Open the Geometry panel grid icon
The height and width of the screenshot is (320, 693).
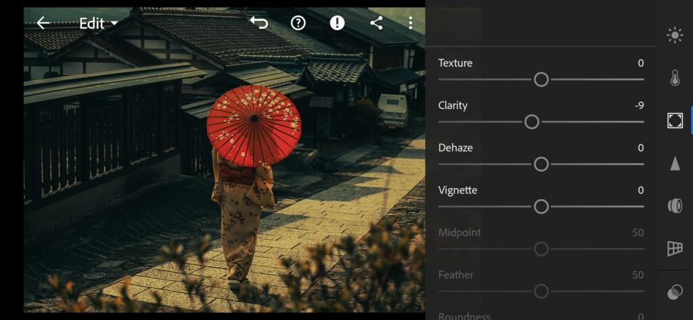coord(675,249)
